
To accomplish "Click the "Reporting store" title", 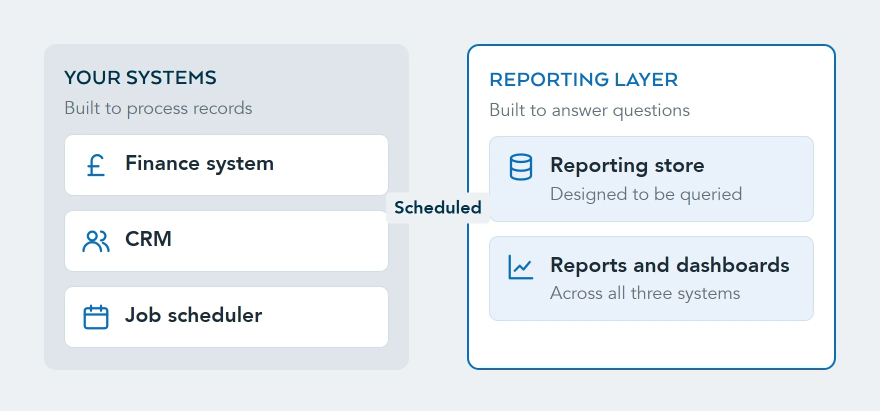I will click(x=627, y=165).
